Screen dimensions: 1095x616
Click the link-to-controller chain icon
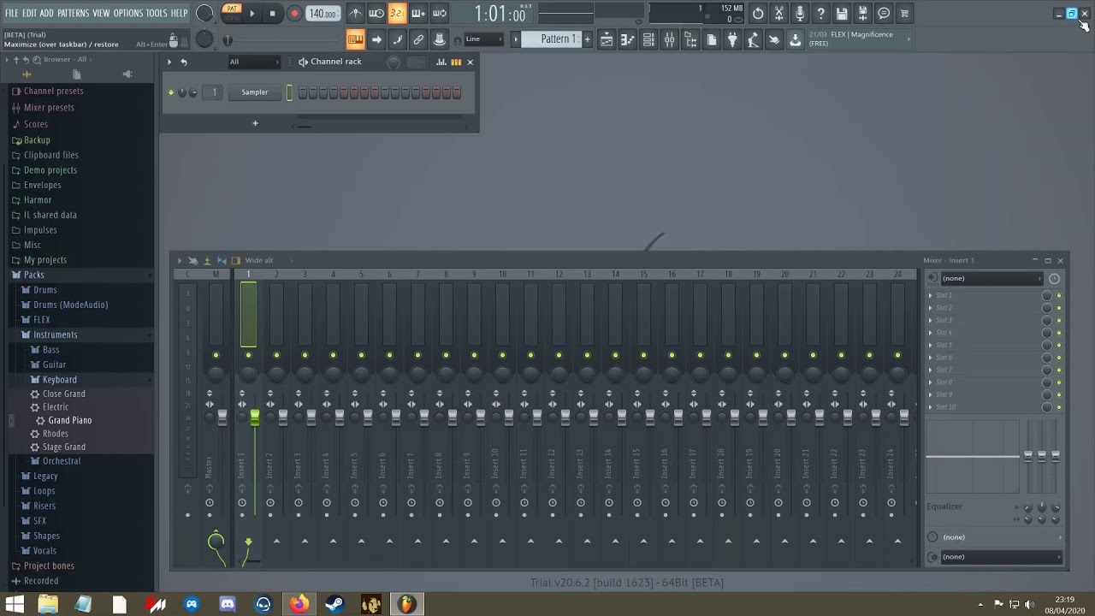[x=418, y=39]
